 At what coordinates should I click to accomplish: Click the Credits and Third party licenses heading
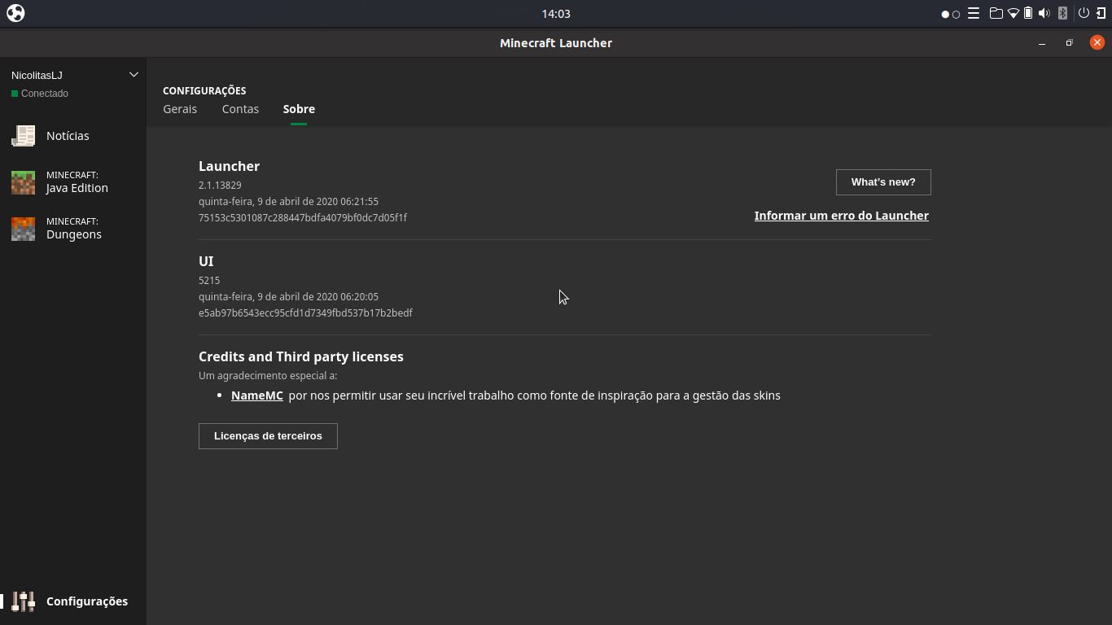click(301, 356)
